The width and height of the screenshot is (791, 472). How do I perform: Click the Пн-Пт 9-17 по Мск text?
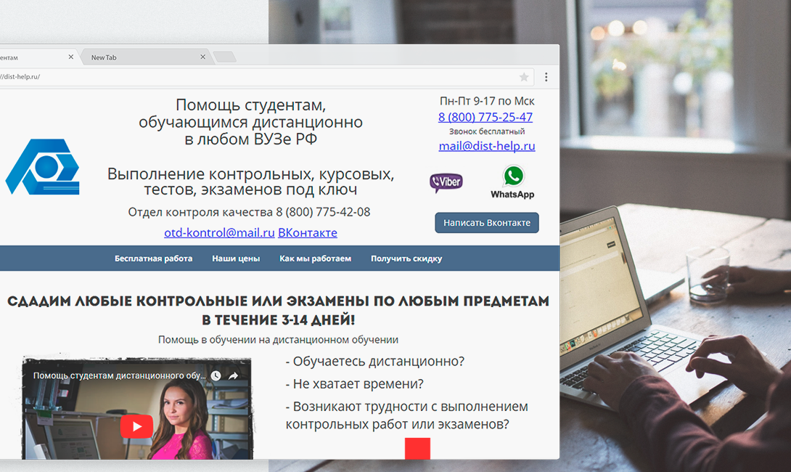click(487, 101)
